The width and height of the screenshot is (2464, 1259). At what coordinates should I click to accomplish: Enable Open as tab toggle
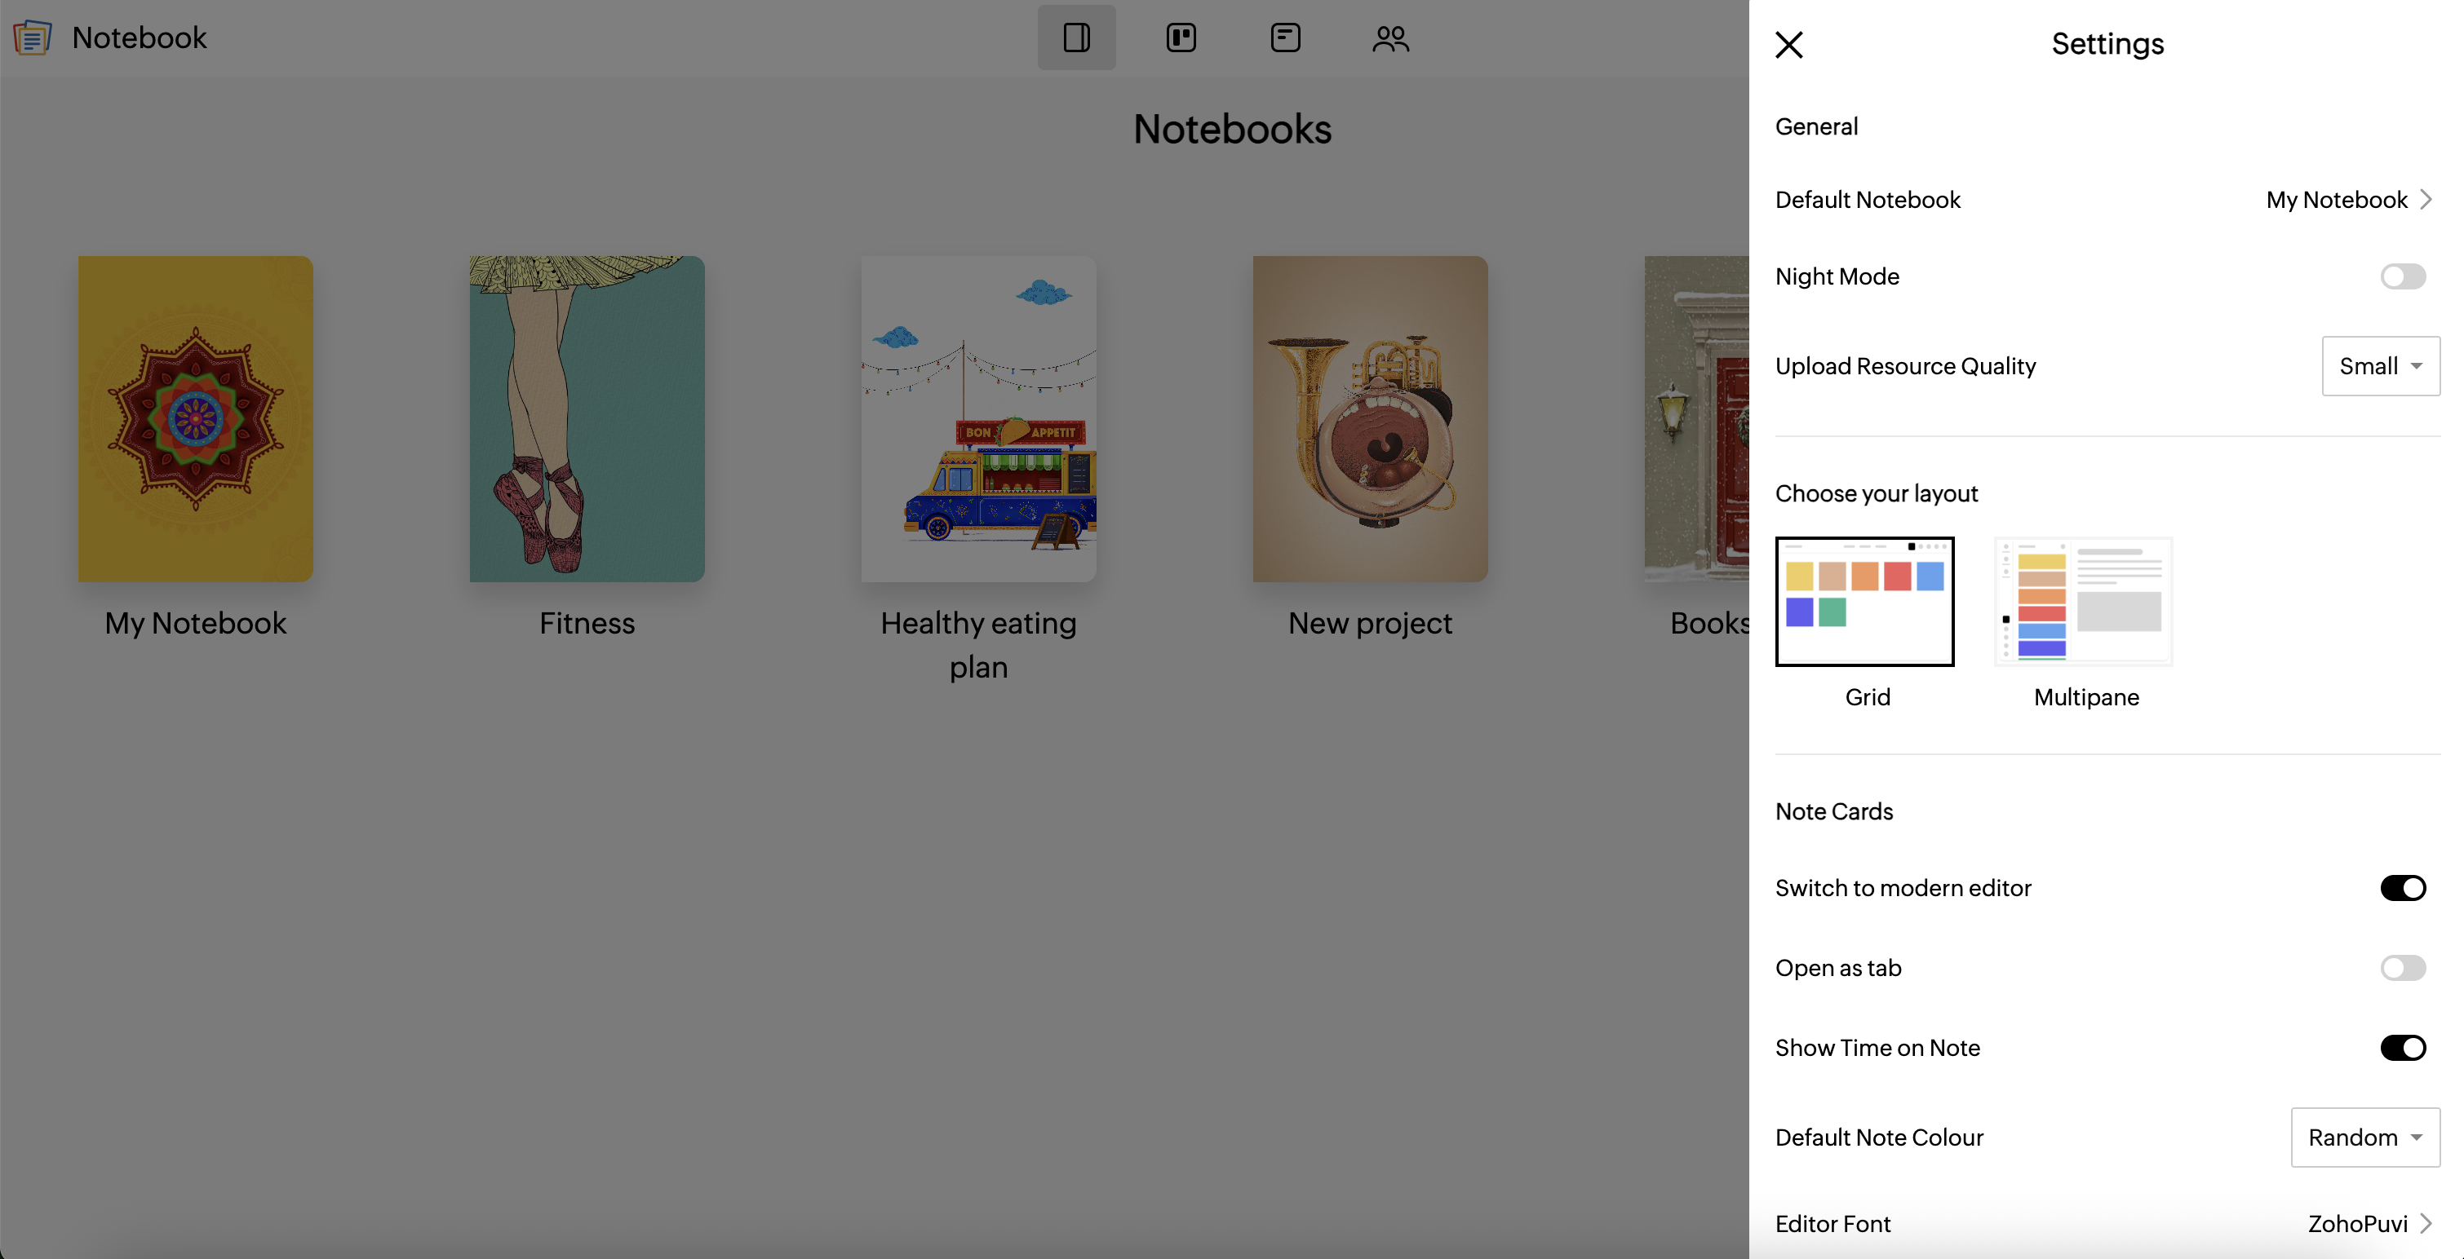tap(2402, 967)
